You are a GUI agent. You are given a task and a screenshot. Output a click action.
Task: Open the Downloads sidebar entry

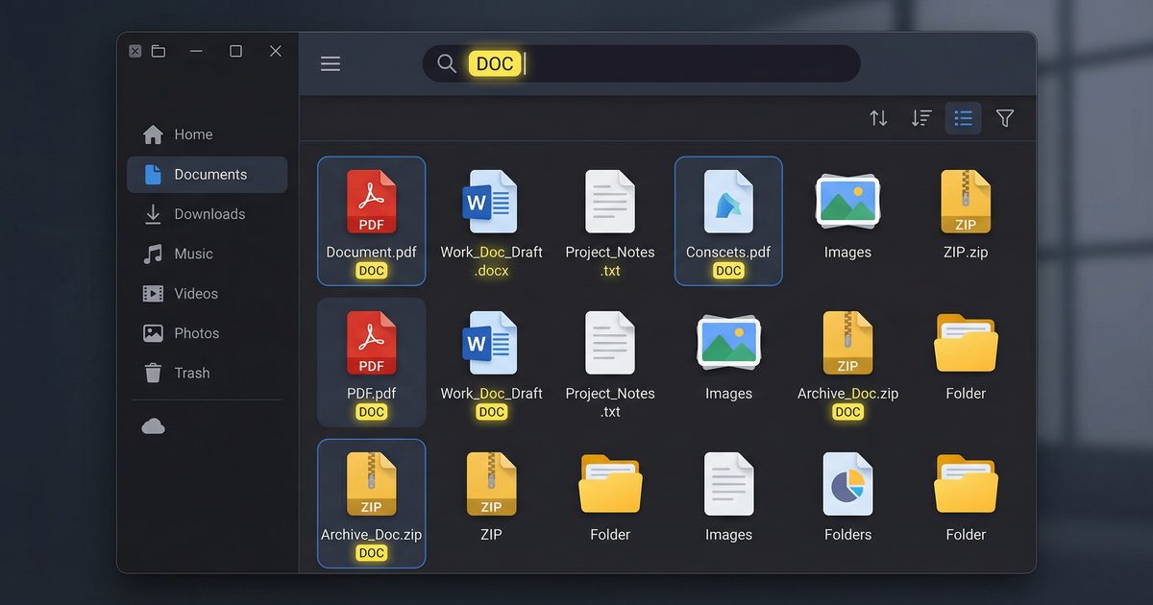pyautogui.click(x=207, y=214)
